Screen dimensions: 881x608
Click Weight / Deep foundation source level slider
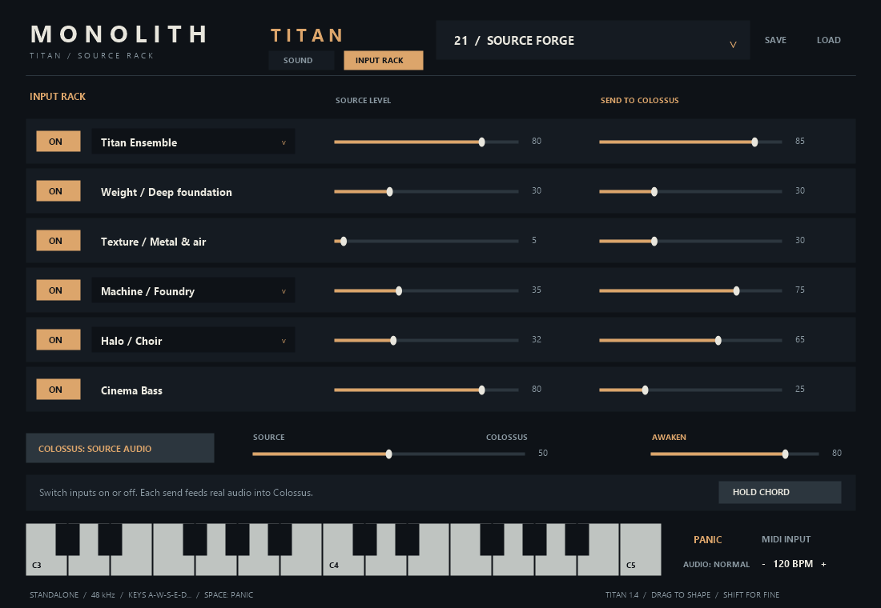(x=426, y=191)
